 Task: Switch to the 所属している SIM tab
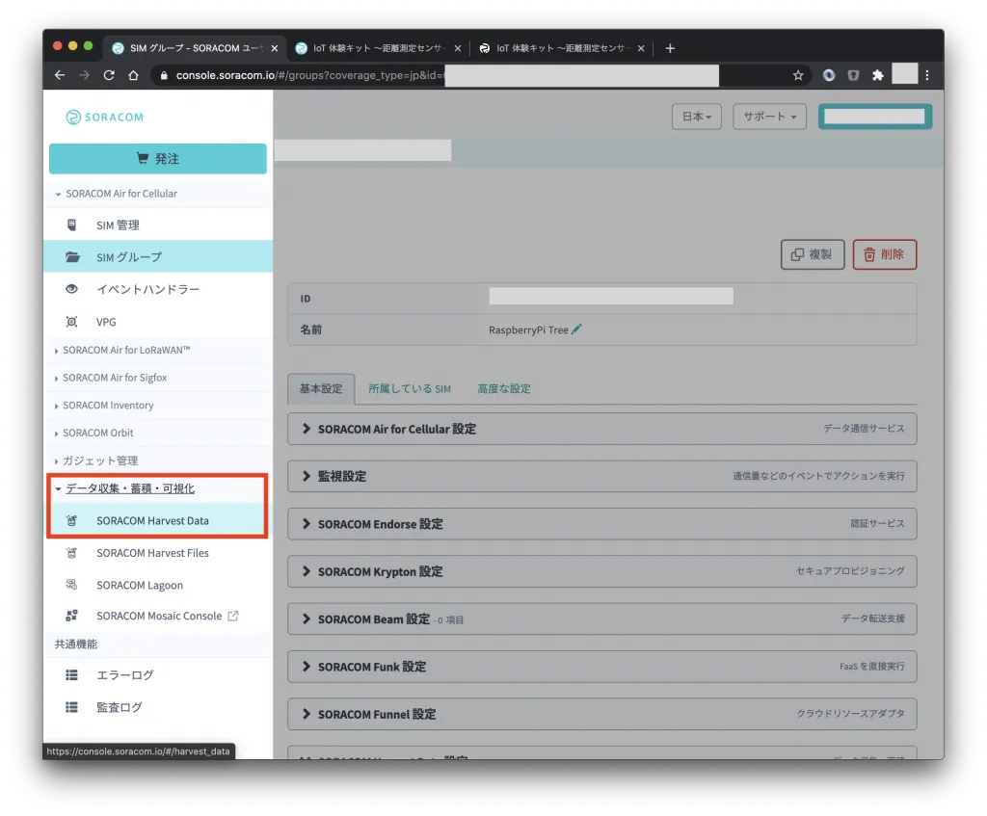tap(409, 389)
